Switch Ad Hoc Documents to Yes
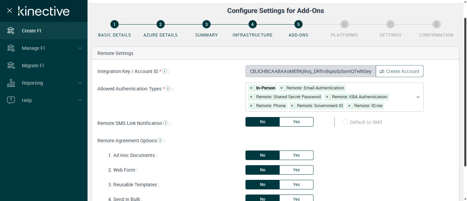This screenshot has height=201, width=467. tap(296, 155)
